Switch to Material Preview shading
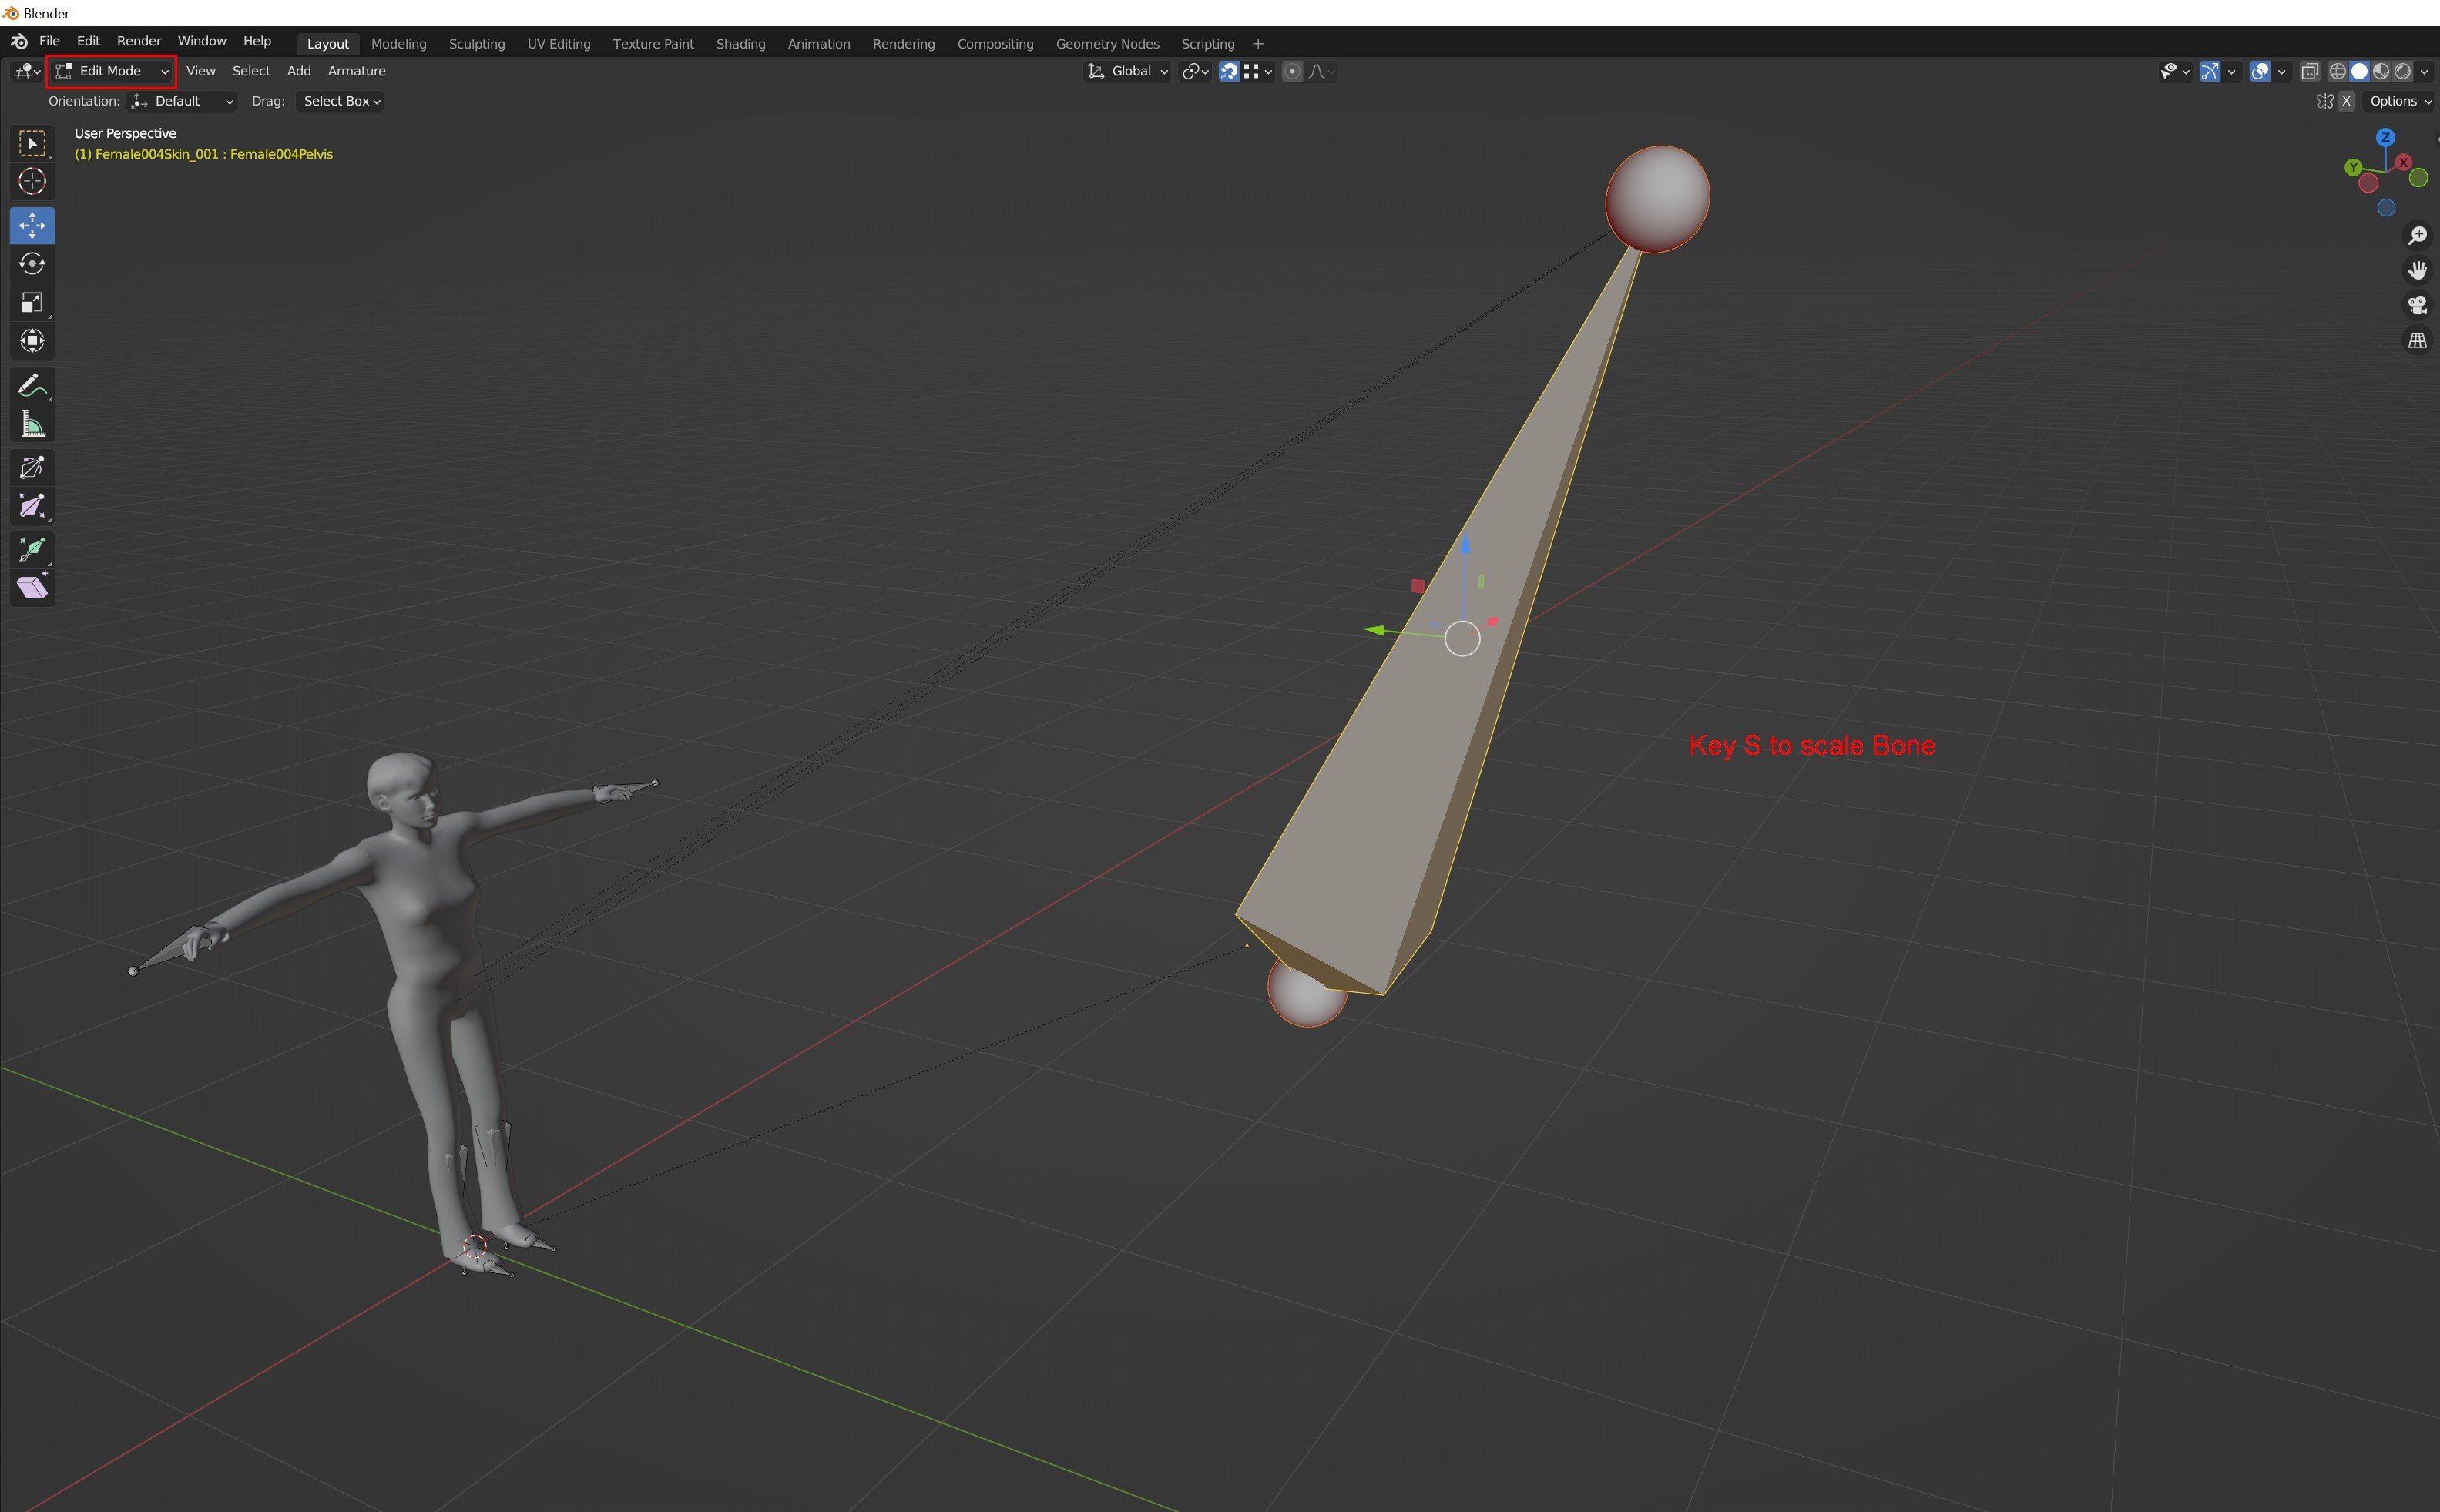This screenshot has width=2440, height=1512. 2381,71
